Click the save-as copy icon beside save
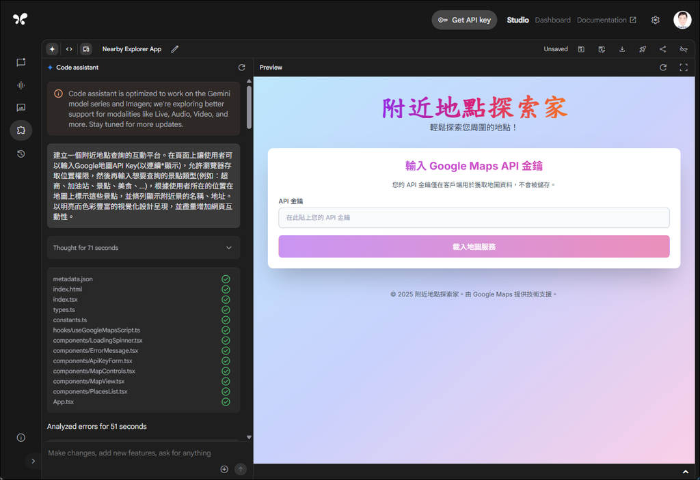This screenshot has height=480, width=700. [x=602, y=49]
